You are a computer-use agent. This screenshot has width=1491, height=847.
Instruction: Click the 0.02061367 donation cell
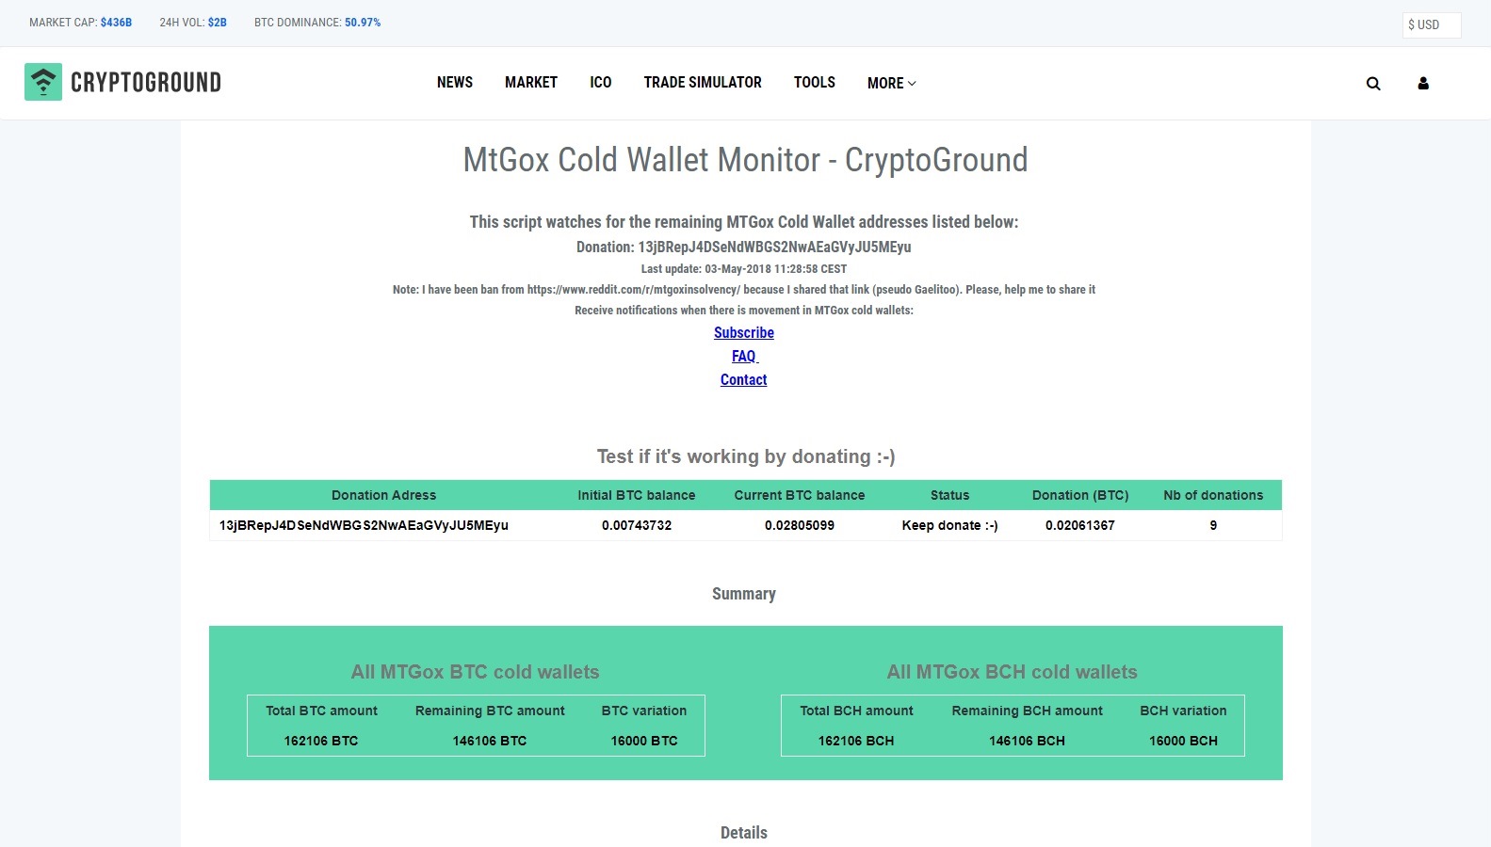[x=1080, y=525]
